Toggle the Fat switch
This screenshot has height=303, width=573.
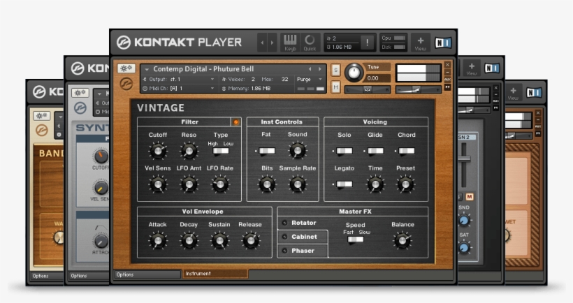point(267,151)
